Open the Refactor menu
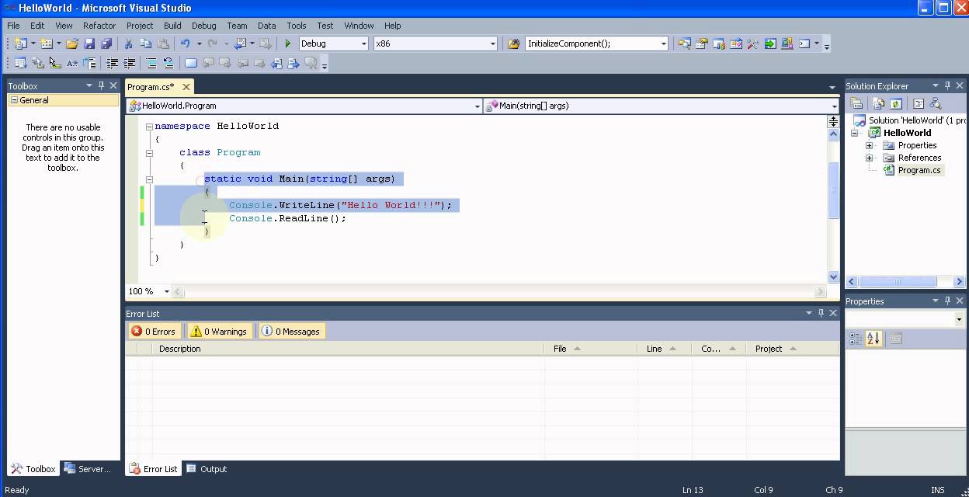 [99, 26]
